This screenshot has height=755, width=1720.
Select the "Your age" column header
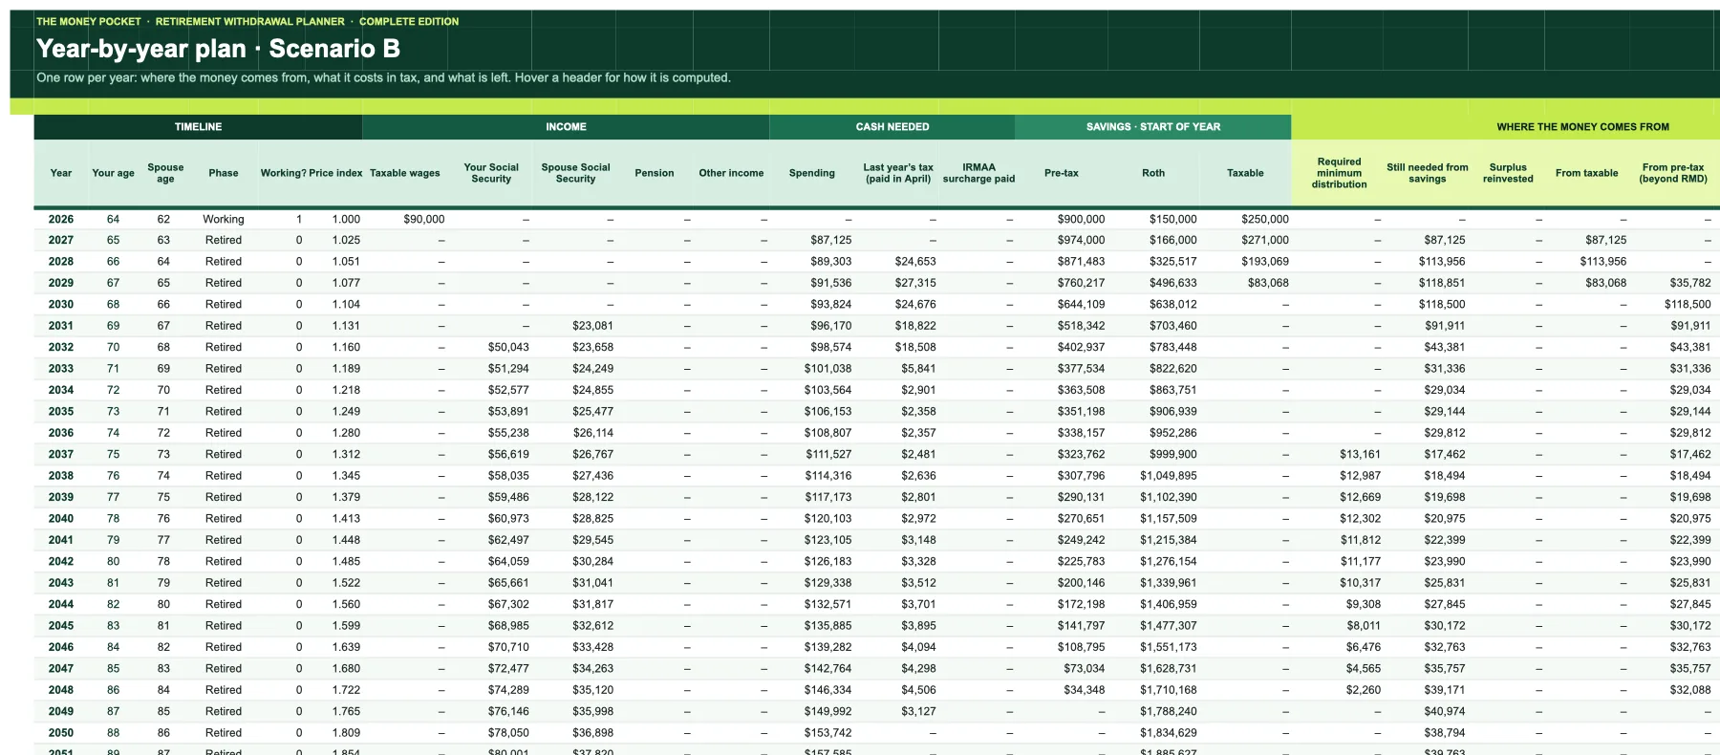click(113, 173)
